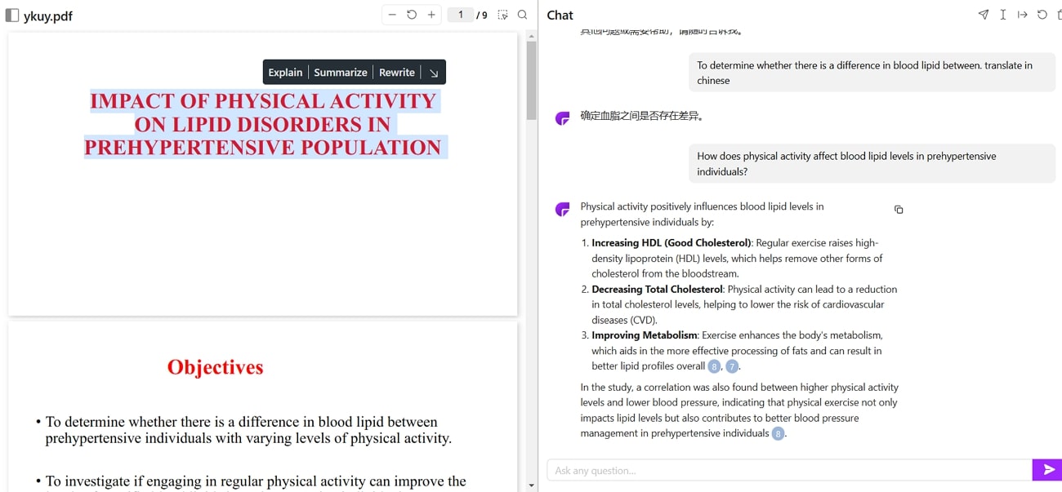Click the AI avatar beside 'Physical activity positively' reply
1062x492 pixels.
pyautogui.click(x=562, y=210)
